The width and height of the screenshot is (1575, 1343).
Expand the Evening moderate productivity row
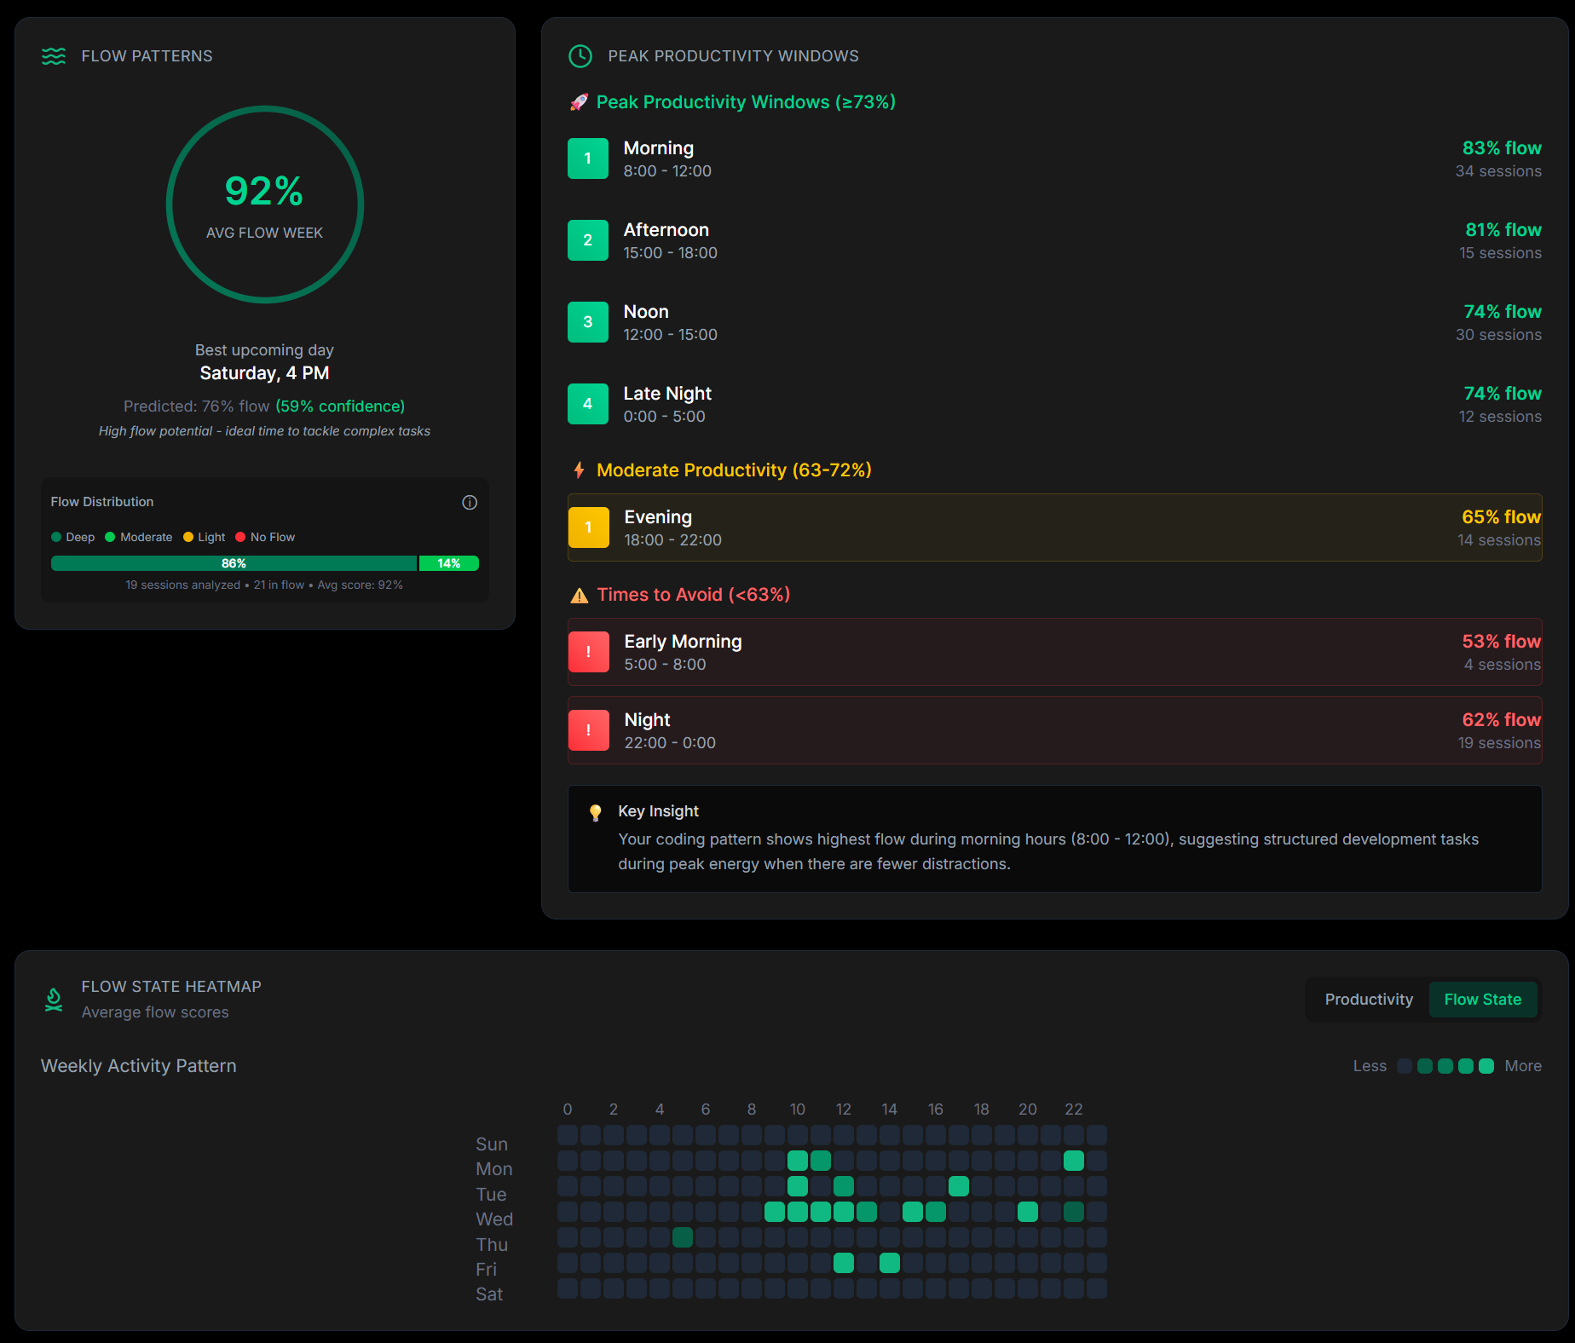pyautogui.click(x=1054, y=527)
